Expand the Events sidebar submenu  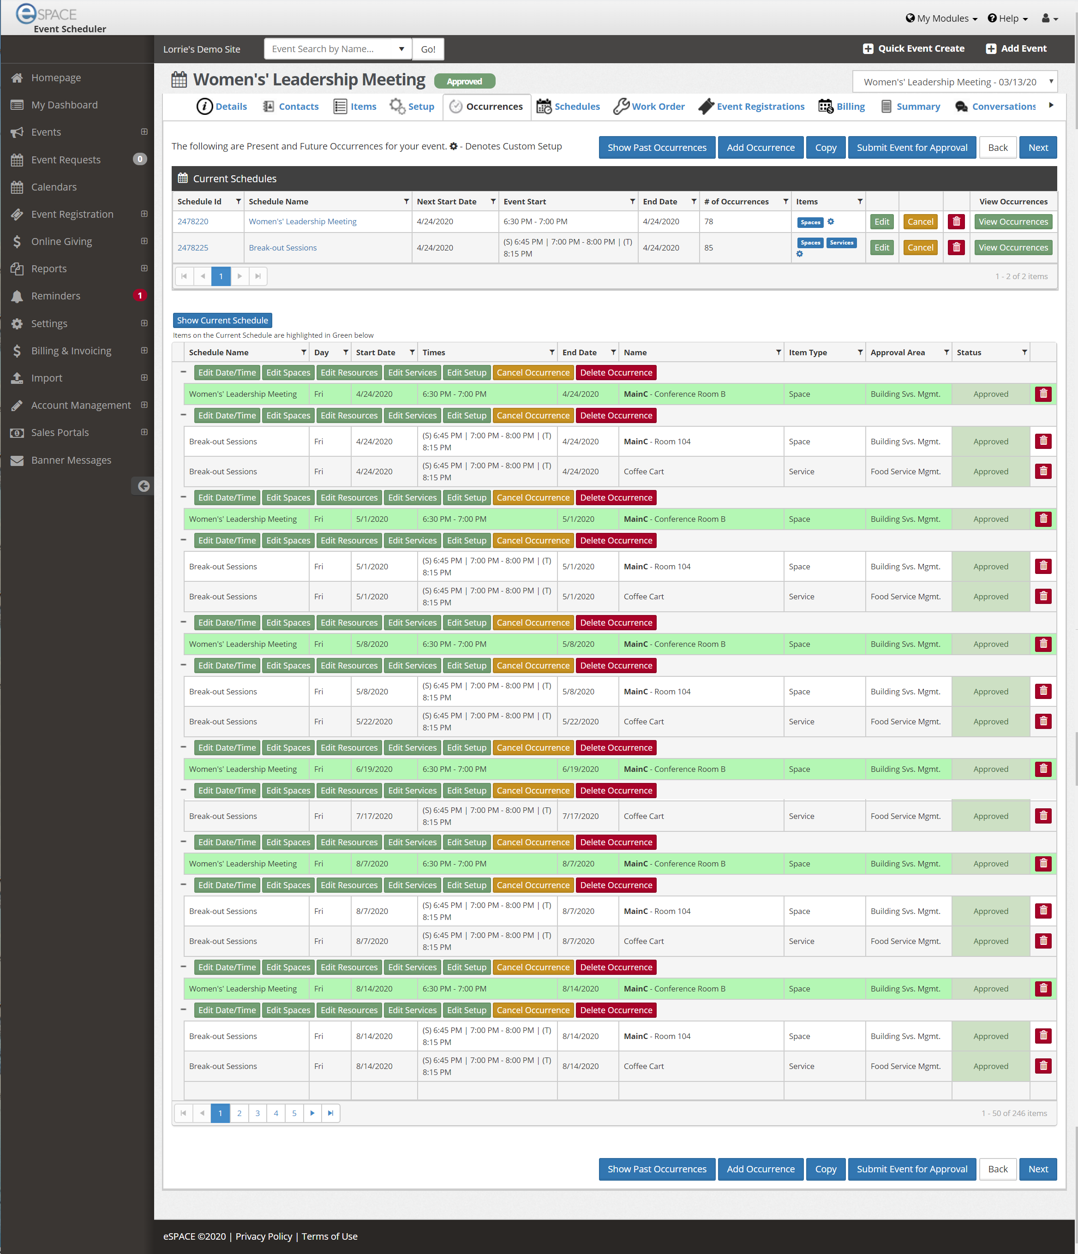click(x=144, y=132)
